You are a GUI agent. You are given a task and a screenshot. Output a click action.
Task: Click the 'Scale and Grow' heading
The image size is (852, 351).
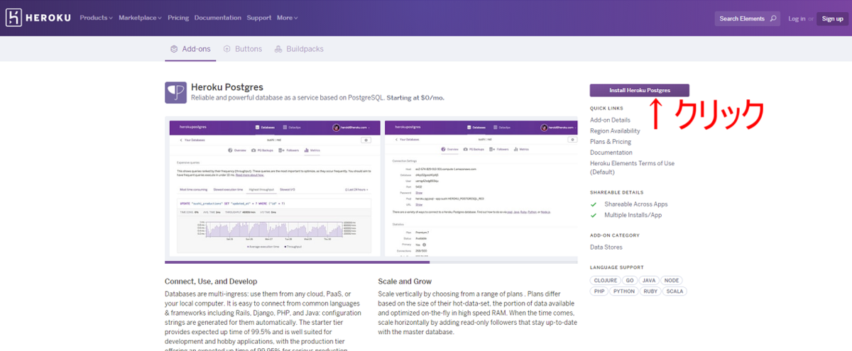(405, 282)
